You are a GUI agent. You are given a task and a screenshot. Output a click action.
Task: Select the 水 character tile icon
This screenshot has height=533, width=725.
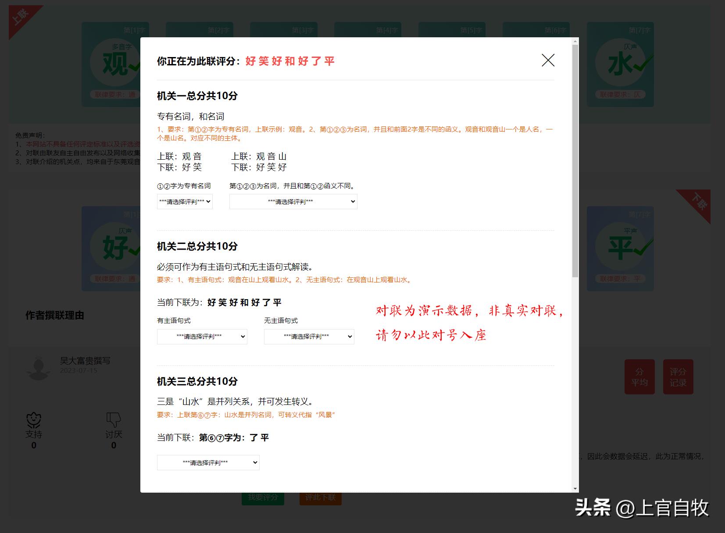[x=620, y=64]
